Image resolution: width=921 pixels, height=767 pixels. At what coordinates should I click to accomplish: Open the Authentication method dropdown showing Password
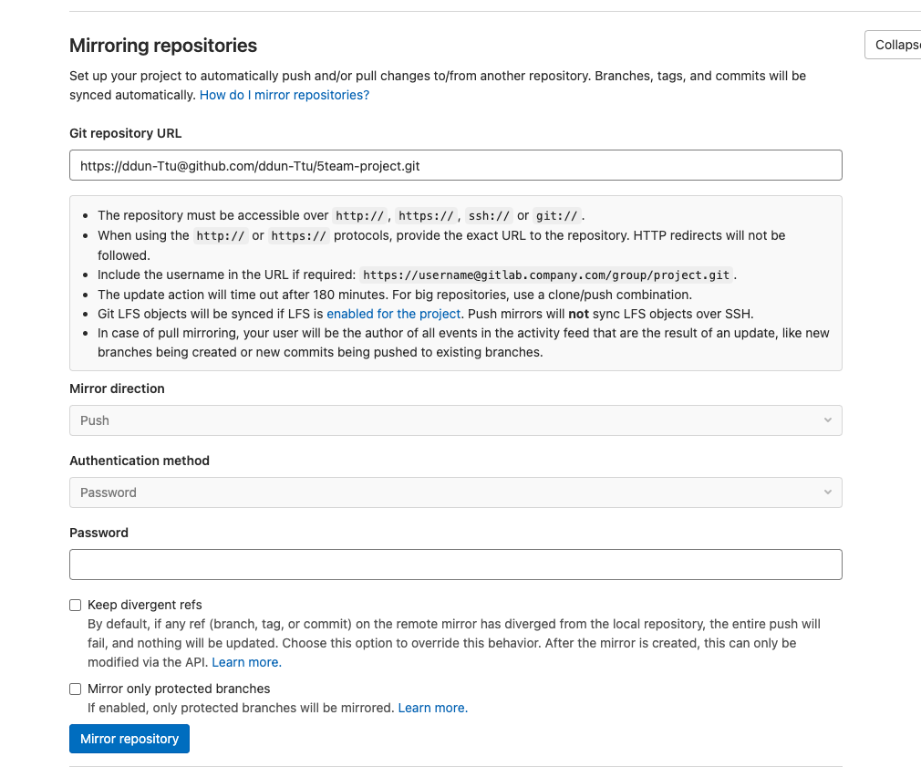coord(455,492)
